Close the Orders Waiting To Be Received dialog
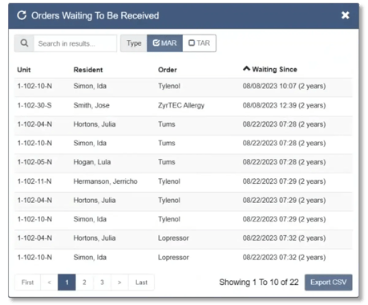 346,15
